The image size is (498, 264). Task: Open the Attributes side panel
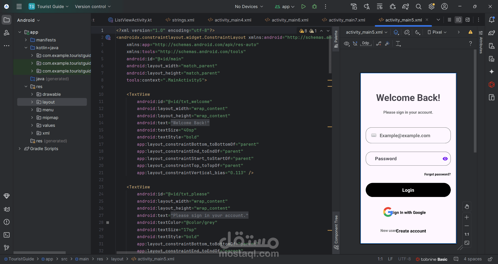[481, 42]
